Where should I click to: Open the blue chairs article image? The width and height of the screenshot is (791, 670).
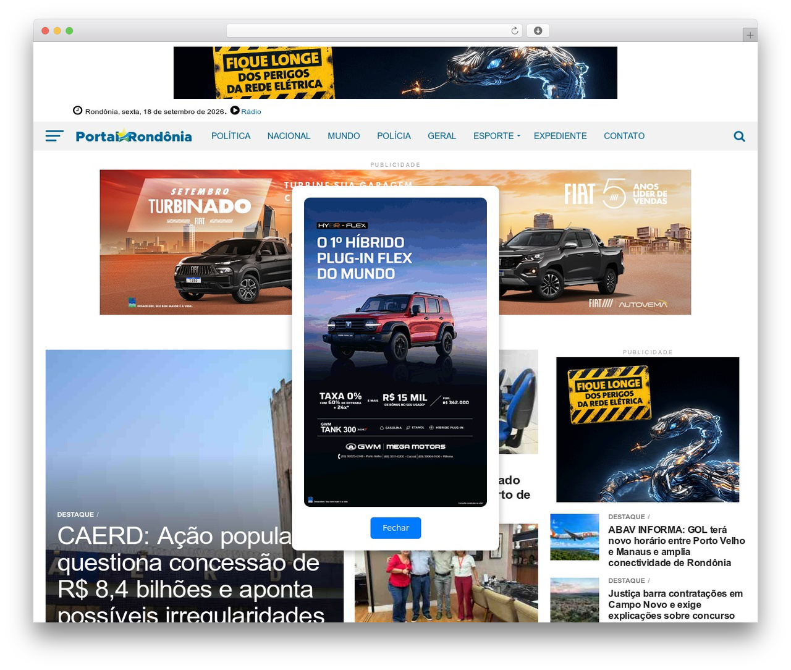(518, 402)
